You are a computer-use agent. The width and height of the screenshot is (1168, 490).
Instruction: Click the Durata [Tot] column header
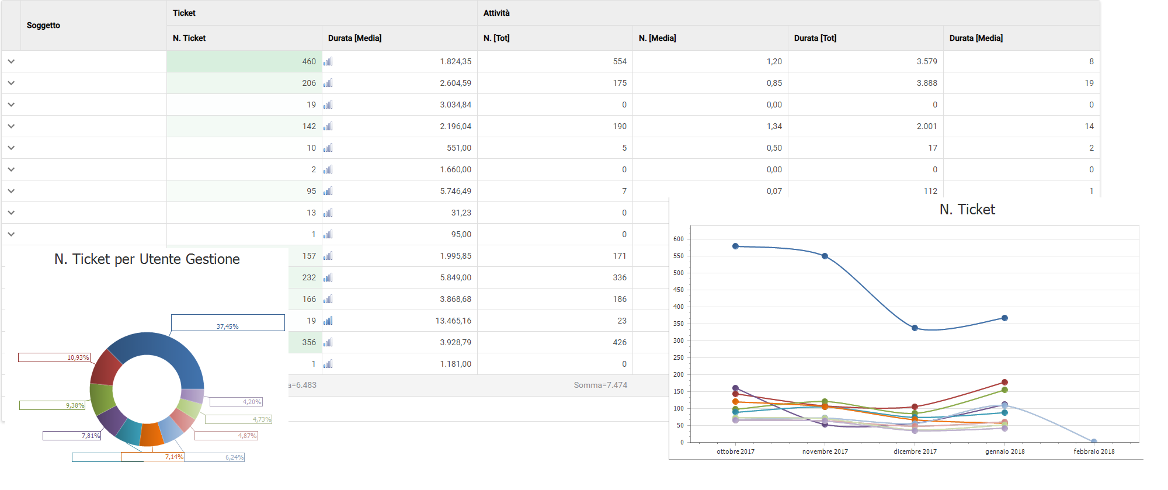coord(815,38)
